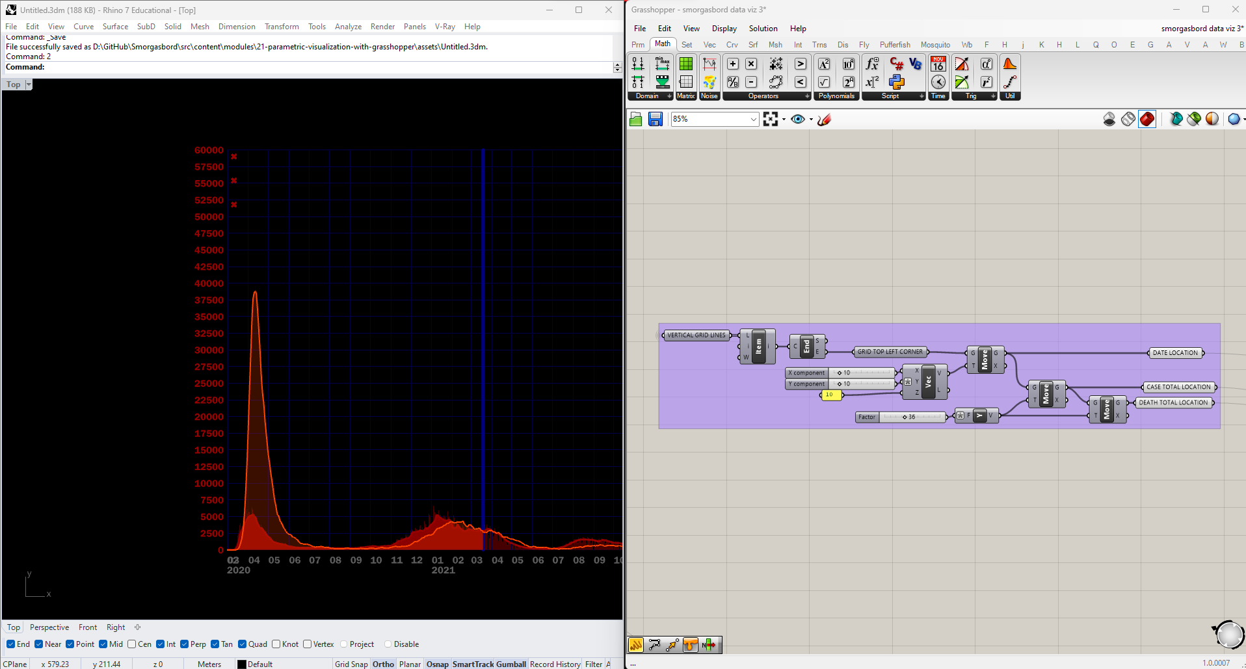Click the C# script component icon
The image size is (1246, 669).
pos(897,64)
